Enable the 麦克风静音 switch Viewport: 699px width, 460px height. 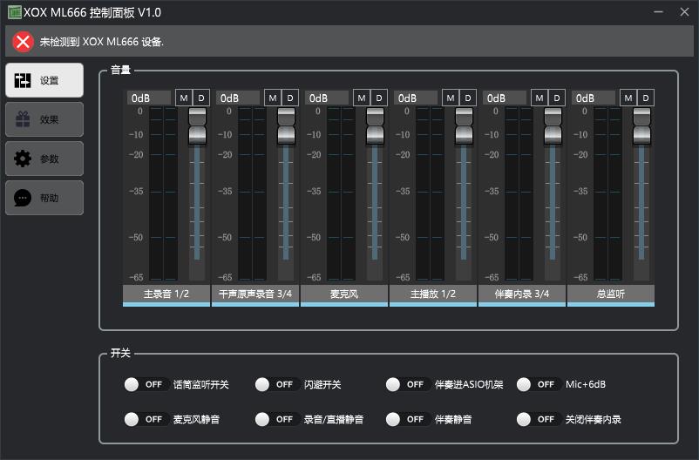(146, 419)
